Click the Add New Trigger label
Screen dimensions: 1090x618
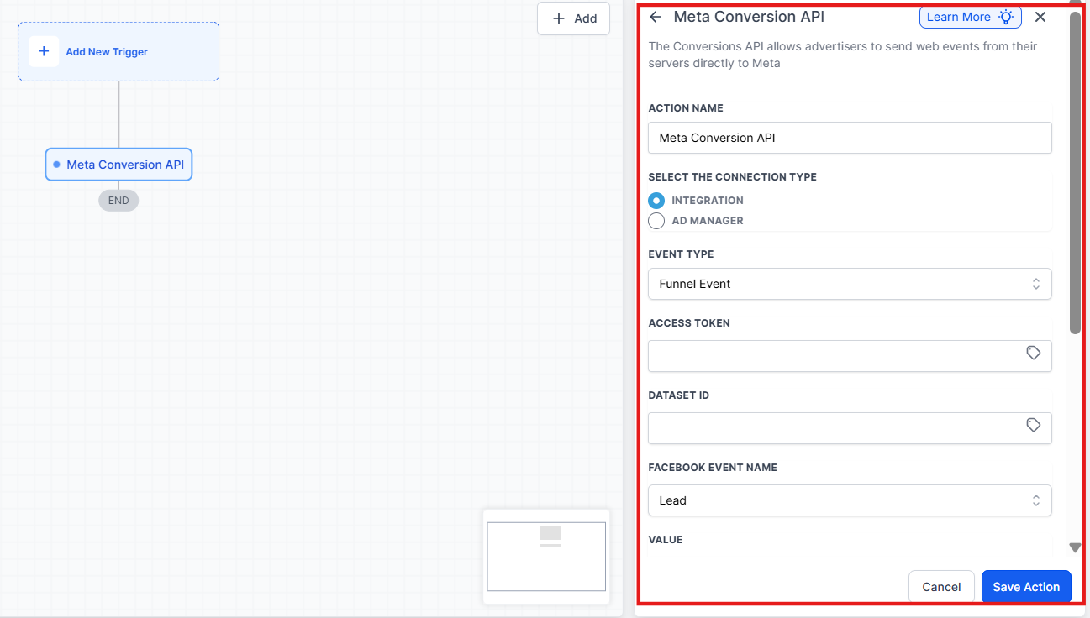click(107, 52)
